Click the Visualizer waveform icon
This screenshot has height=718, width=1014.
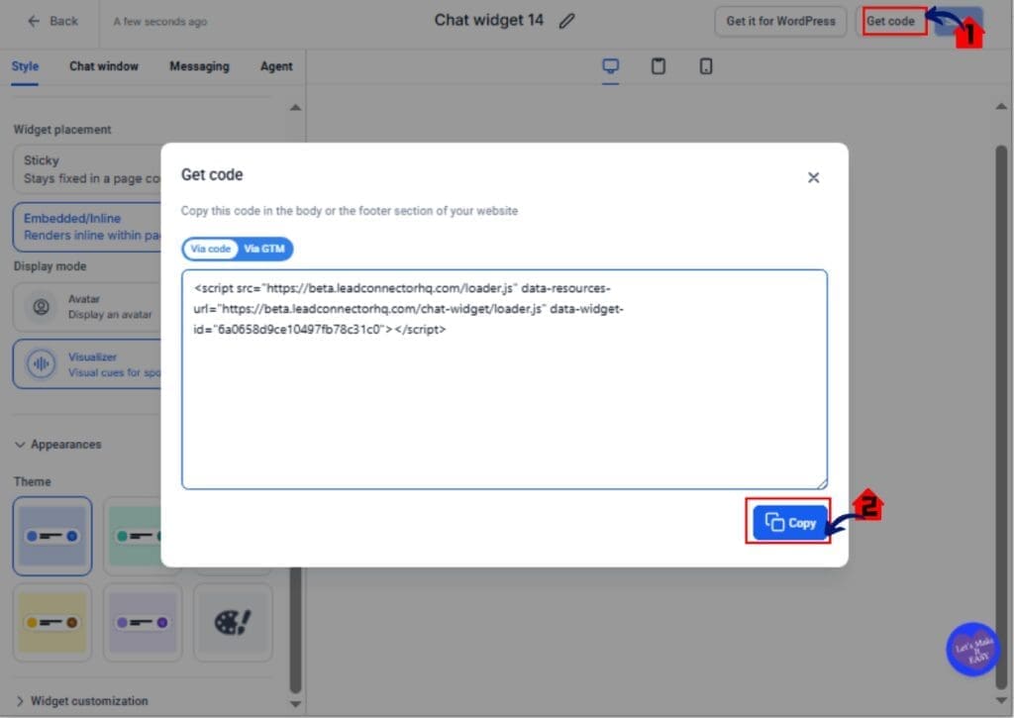pyautogui.click(x=41, y=364)
